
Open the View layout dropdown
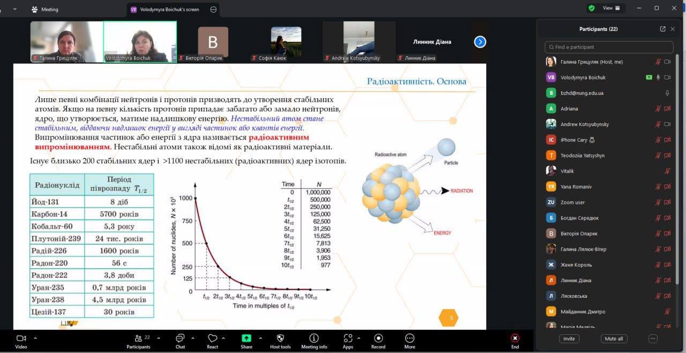[x=610, y=8]
